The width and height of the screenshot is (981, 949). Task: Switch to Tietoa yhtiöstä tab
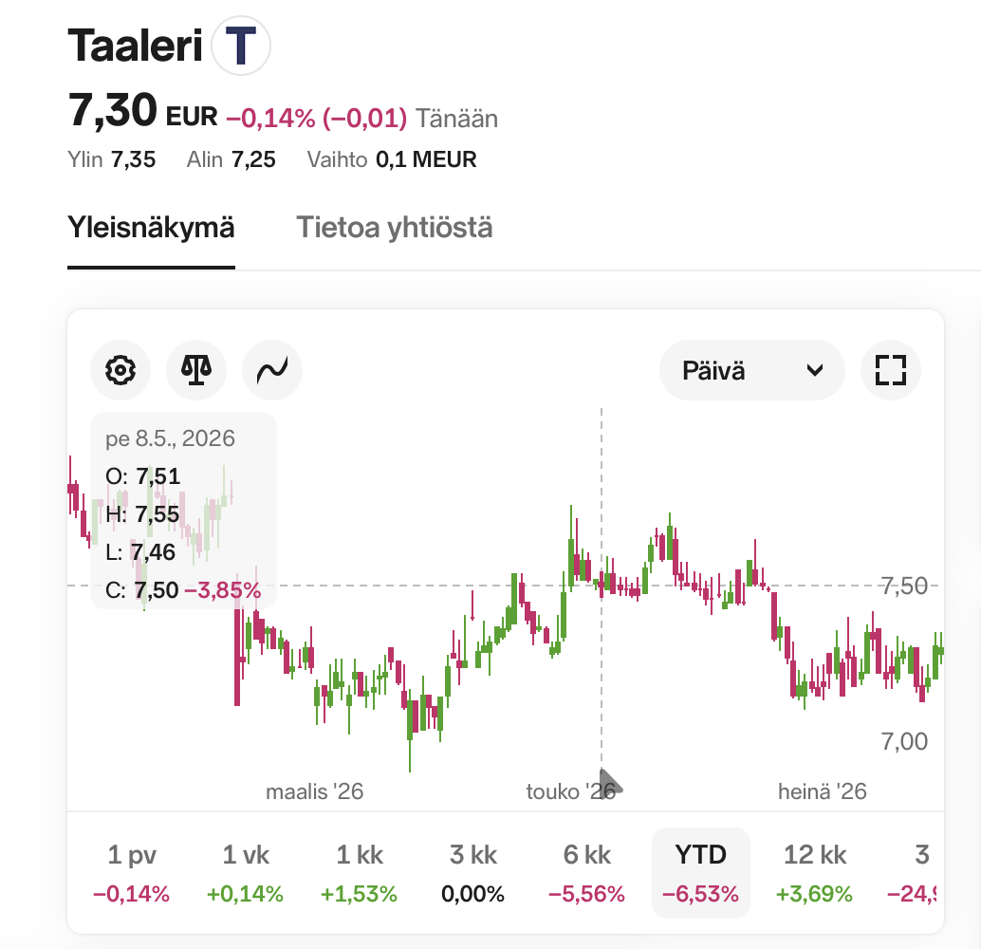click(x=394, y=227)
